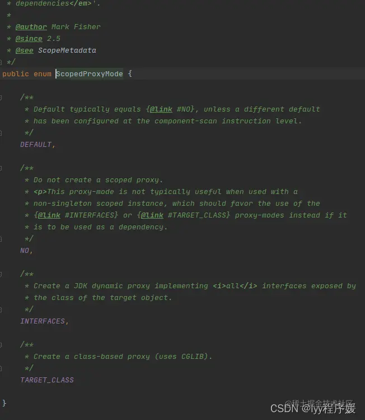Screen dimensions: 365x420
Task: Click the INTERFACES enum constant
Action: click(43, 321)
